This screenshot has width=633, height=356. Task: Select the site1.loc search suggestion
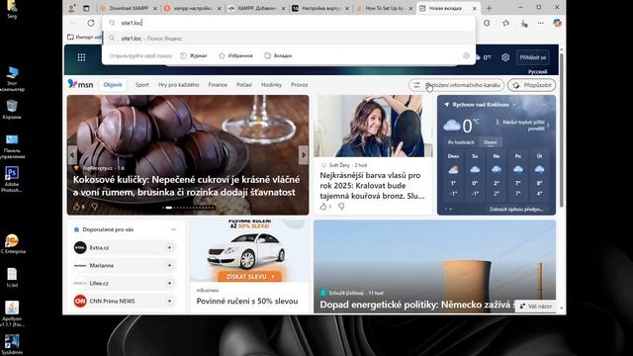(289, 39)
